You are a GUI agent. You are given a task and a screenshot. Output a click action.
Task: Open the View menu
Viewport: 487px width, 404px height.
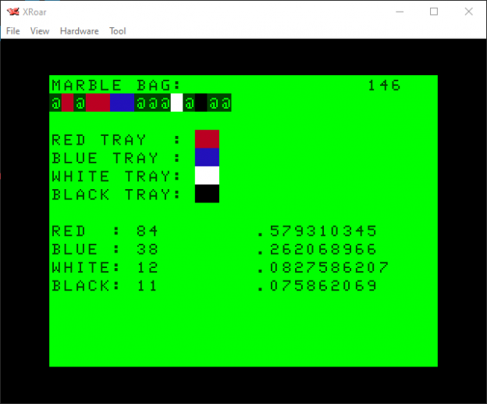pos(40,31)
